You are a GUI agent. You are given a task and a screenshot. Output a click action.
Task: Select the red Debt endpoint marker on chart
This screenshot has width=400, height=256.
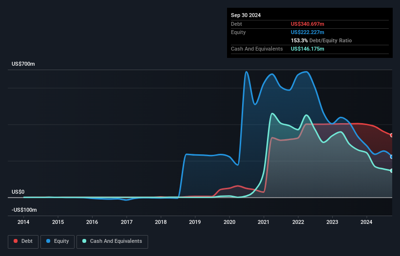pyautogui.click(x=392, y=135)
